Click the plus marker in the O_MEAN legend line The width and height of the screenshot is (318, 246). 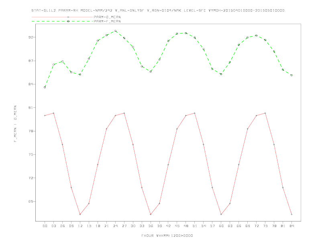coord(68,17)
